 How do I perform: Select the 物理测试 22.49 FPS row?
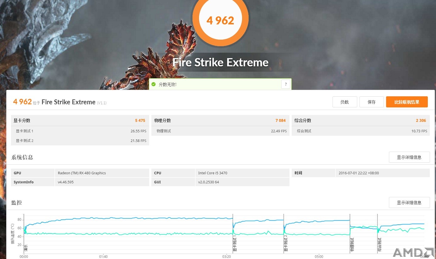pyautogui.click(x=220, y=131)
